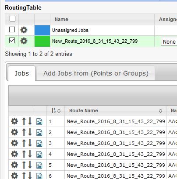Sort jobs by Route Name column arrows
The height and width of the screenshot is (179, 177).
160,111
